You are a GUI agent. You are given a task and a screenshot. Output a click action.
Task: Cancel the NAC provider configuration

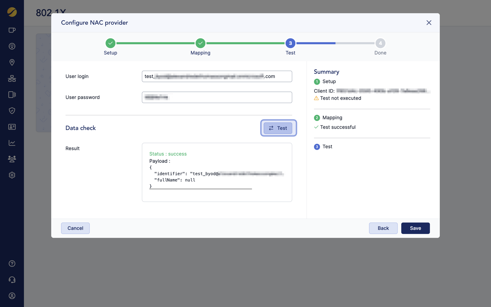click(x=75, y=228)
